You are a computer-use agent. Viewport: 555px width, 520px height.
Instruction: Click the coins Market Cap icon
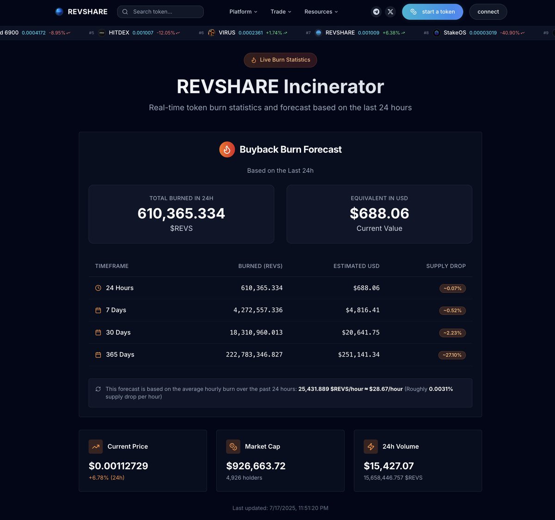click(233, 447)
